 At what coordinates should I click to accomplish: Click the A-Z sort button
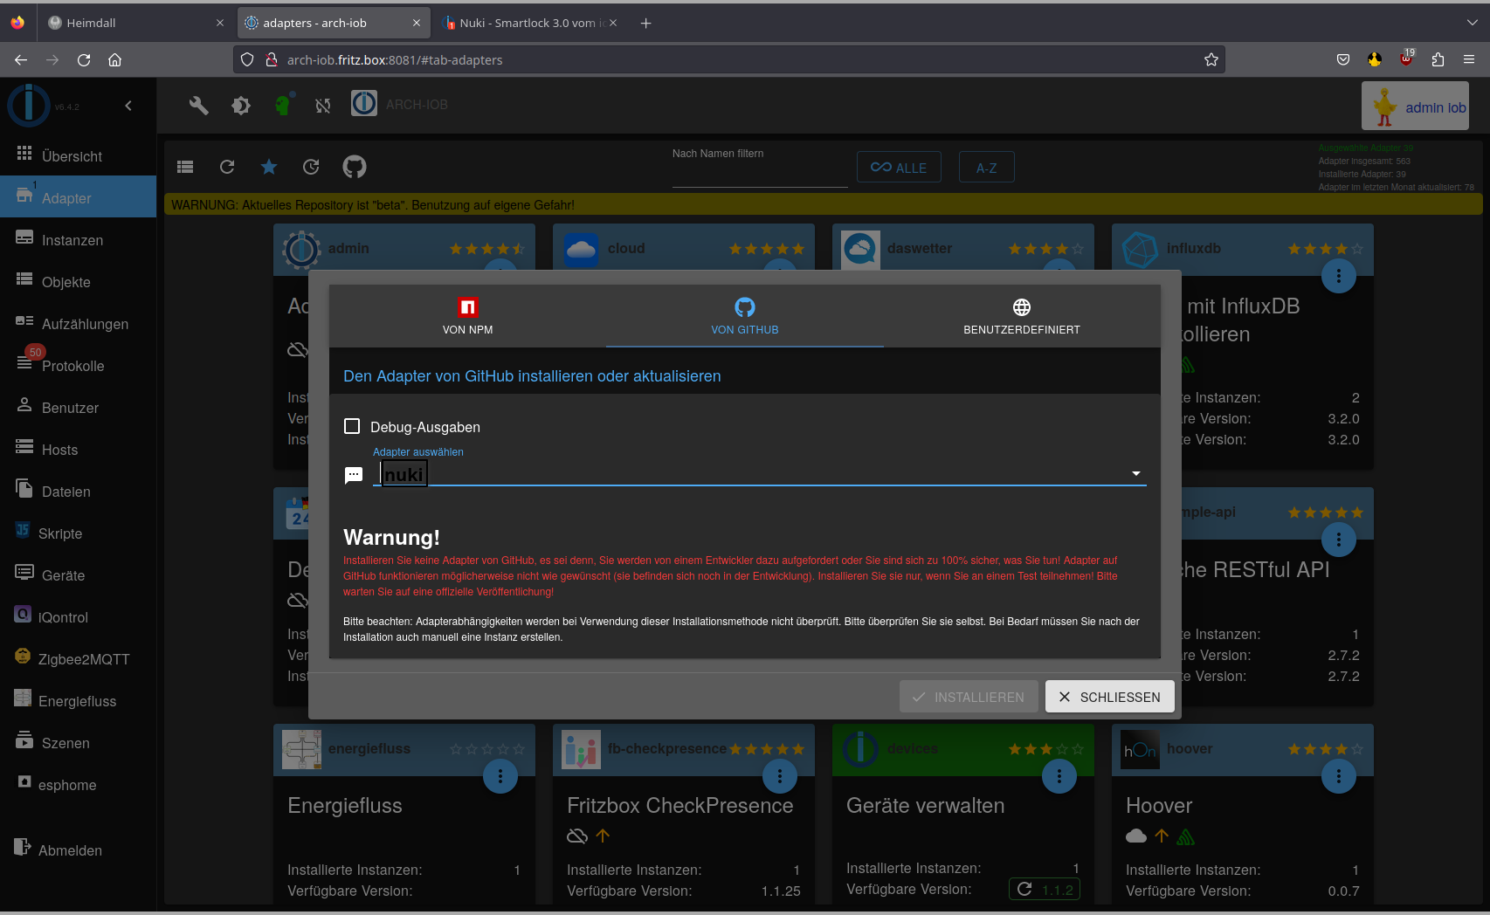pyautogui.click(x=987, y=167)
